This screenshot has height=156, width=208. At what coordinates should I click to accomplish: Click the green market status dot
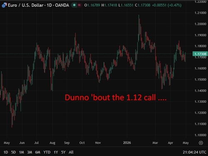[x=74, y=5]
